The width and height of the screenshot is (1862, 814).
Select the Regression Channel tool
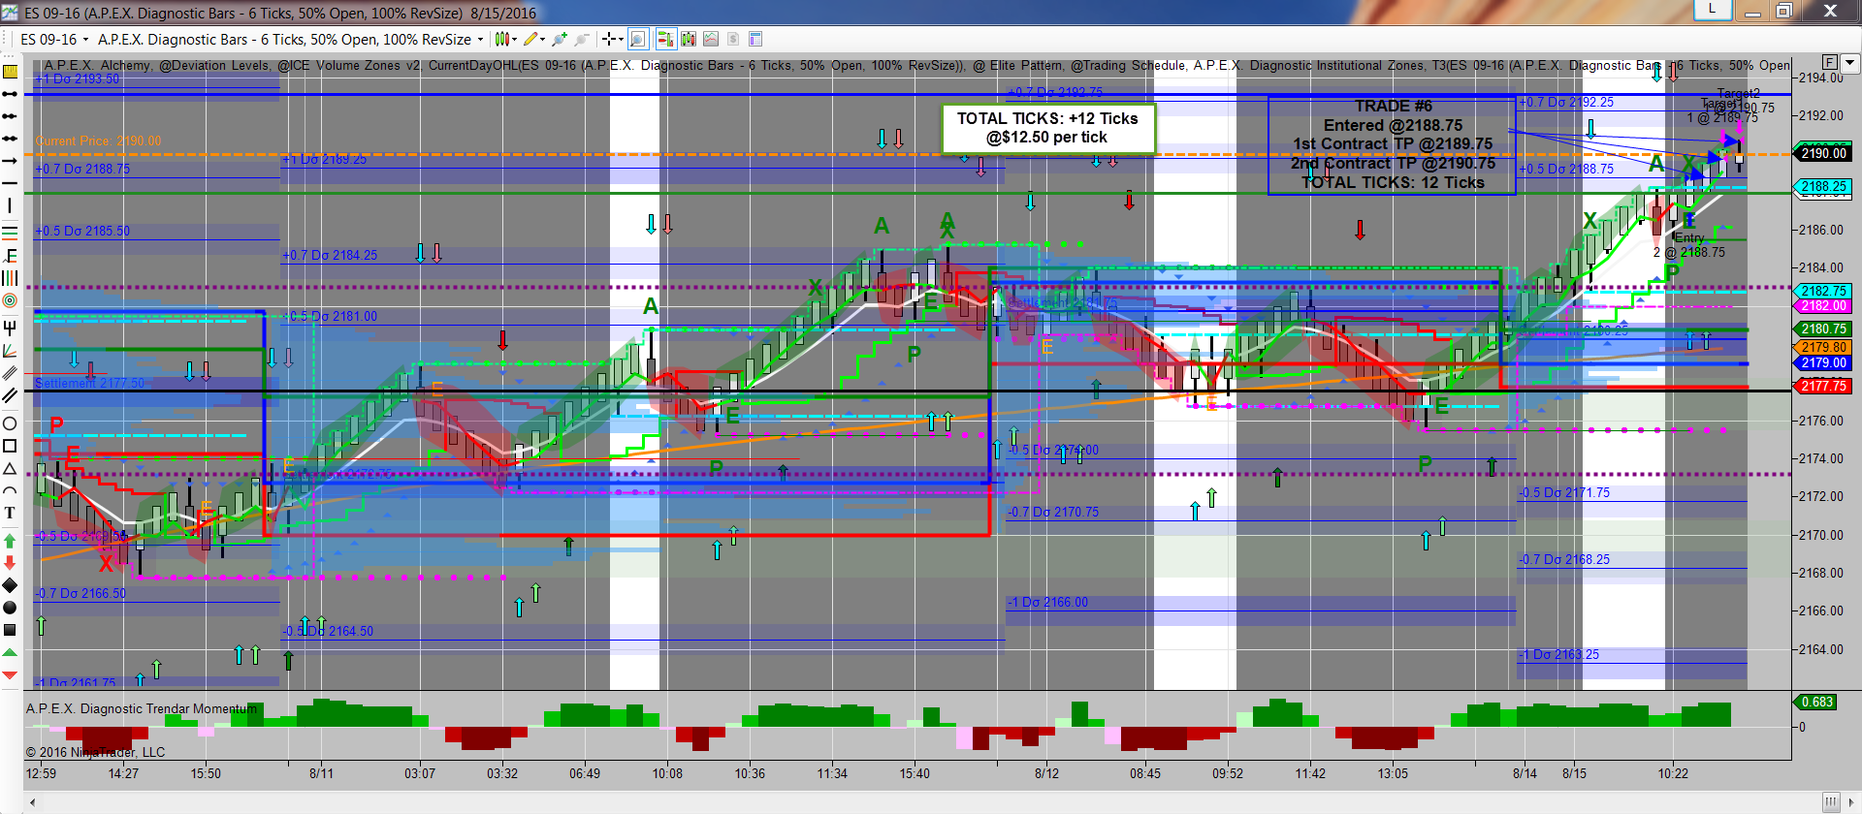pos(10,372)
